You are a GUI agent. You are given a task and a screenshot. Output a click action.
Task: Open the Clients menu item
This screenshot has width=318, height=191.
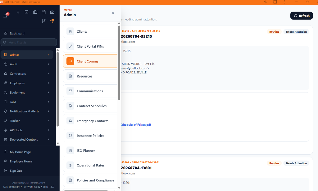tap(90, 31)
